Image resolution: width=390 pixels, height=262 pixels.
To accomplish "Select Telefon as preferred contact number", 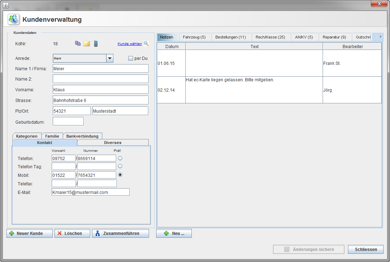I will pyautogui.click(x=120, y=158).
